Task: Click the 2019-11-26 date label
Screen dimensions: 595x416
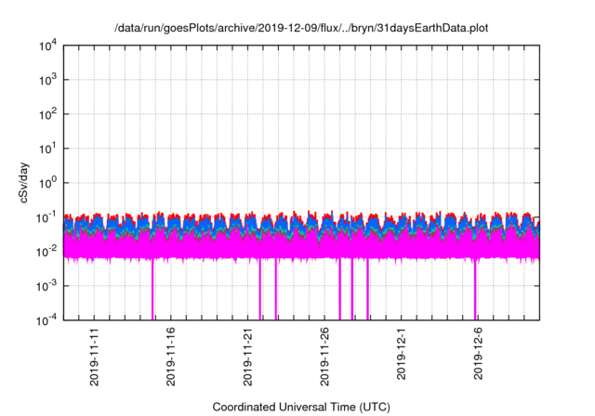Action: [324, 357]
